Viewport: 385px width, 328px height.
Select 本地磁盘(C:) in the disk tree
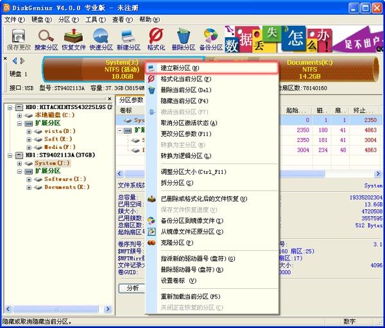55,115
